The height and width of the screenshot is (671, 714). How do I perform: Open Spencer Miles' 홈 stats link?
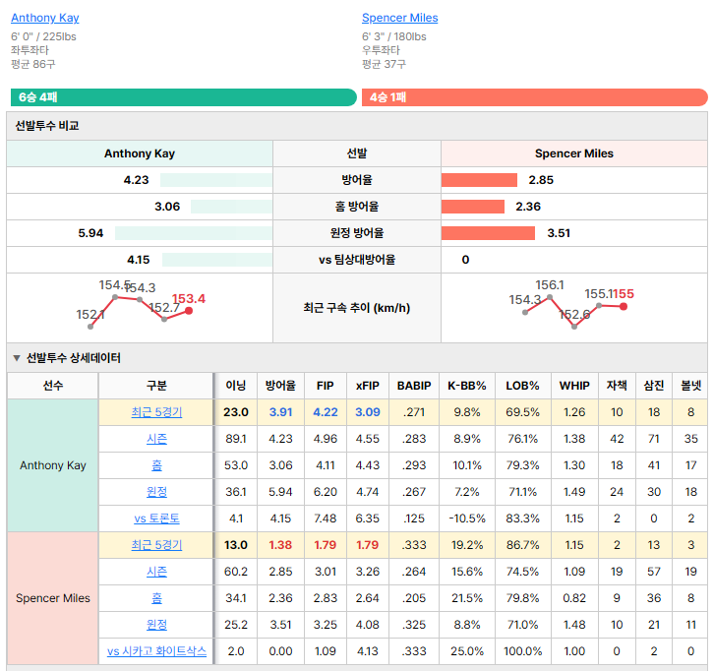(x=156, y=597)
